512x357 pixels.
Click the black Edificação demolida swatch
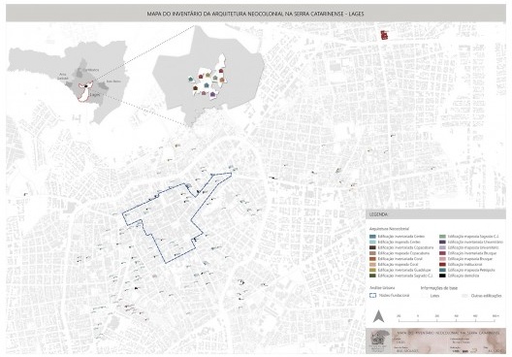442,276
